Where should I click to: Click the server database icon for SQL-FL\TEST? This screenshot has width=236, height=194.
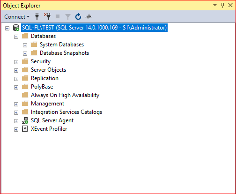16,28
